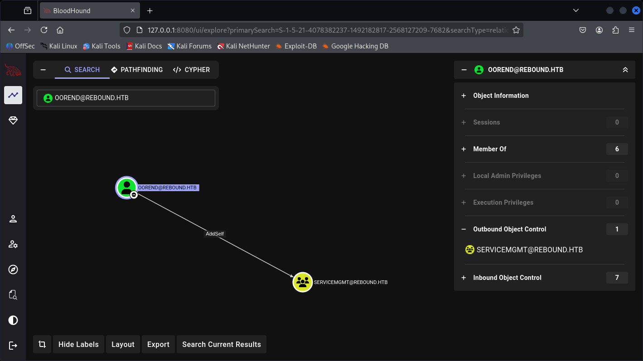Switch to the Pathfinding tab
This screenshot has width=643, height=361.
pyautogui.click(x=137, y=70)
